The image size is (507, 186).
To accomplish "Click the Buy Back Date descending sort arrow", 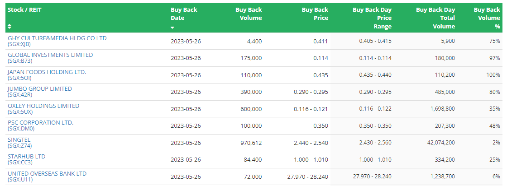I will click(x=172, y=28).
